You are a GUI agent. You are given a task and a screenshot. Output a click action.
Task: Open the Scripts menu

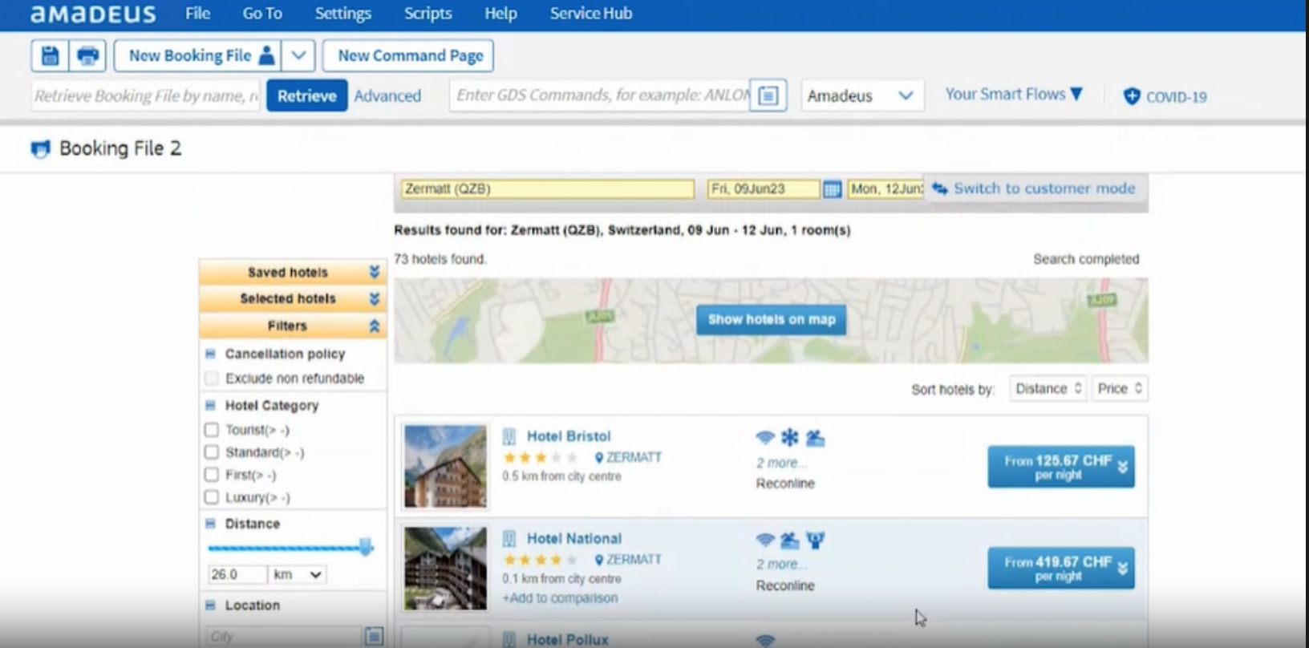(x=428, y=14)
